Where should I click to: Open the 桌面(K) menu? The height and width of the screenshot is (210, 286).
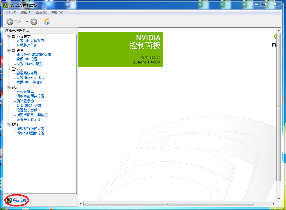pyautogui.click(x=41, y=13)
